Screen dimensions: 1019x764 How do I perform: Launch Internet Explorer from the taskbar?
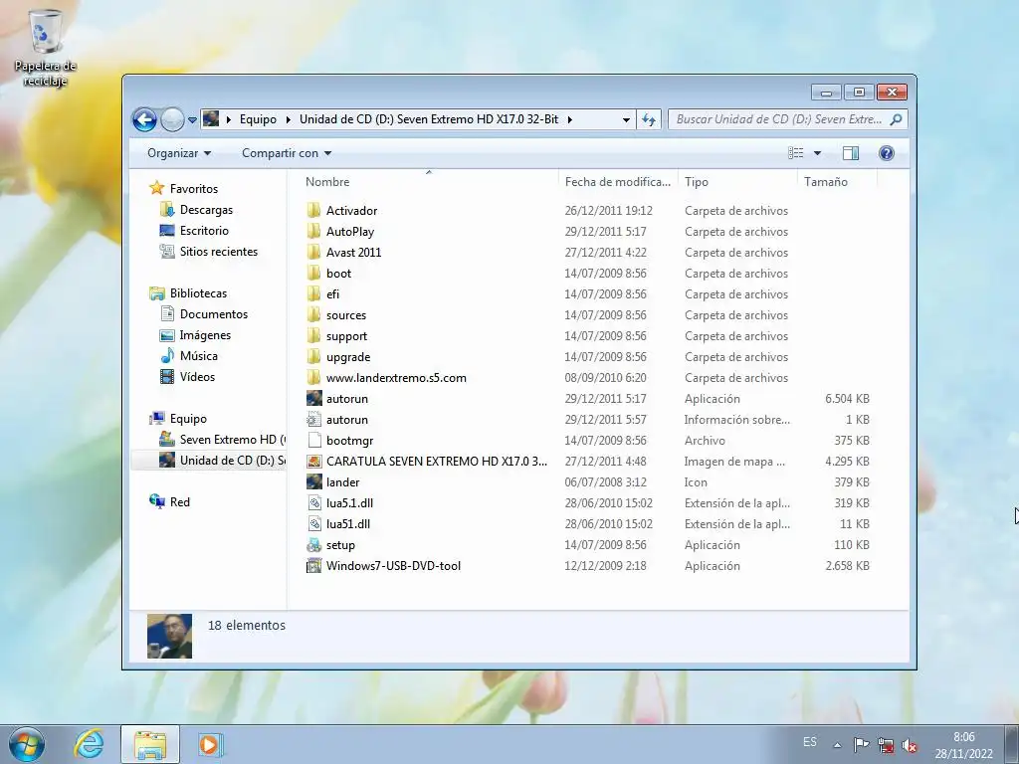(x=89, y=744)
